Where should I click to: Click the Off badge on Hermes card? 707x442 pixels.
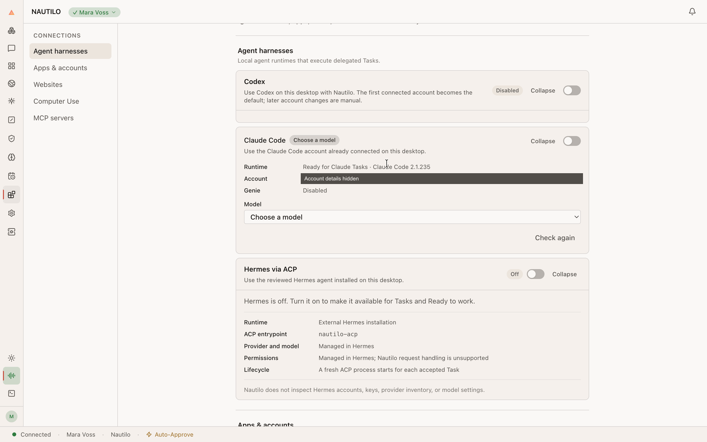pos(514,274)
